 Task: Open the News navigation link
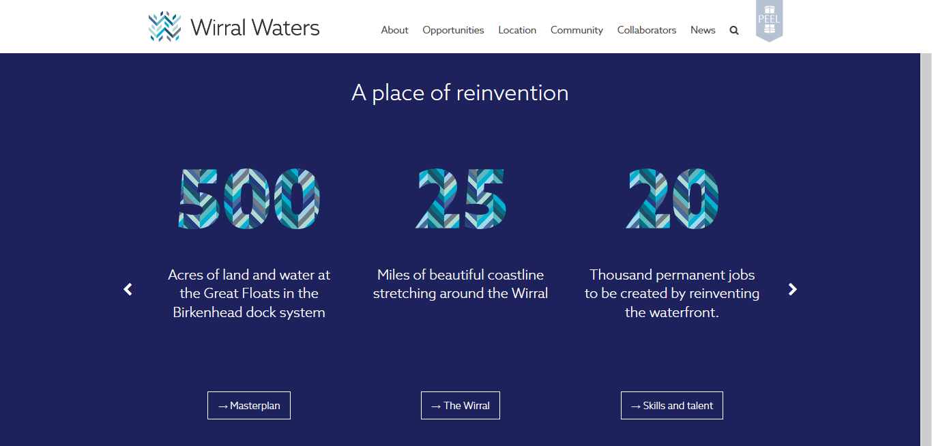[x=703, y=30]
